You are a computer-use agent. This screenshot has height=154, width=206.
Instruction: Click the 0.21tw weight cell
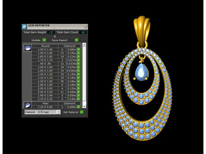(x=72, y=56)
